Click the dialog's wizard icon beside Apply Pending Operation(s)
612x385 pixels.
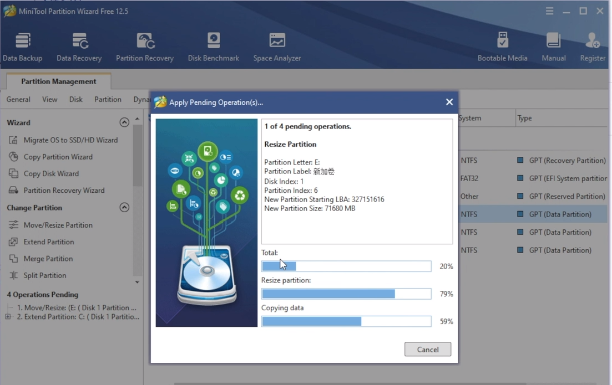point(160,102)
